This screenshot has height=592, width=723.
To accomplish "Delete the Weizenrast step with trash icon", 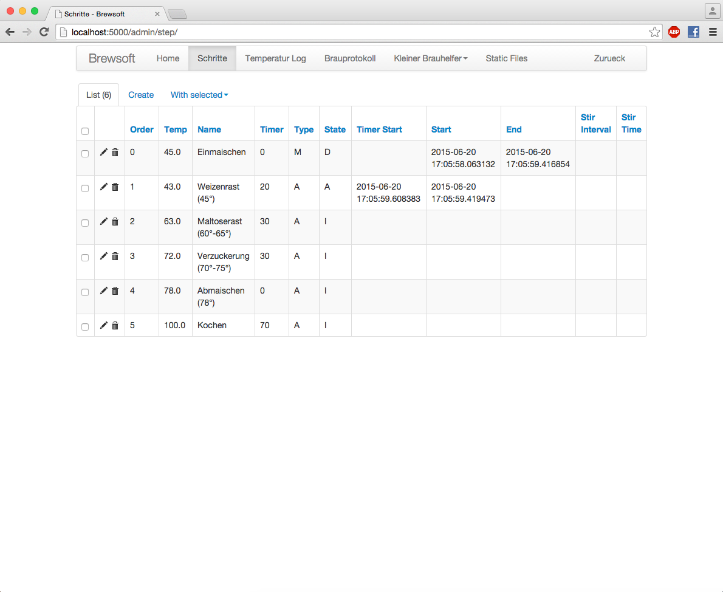I will (115, 187).
